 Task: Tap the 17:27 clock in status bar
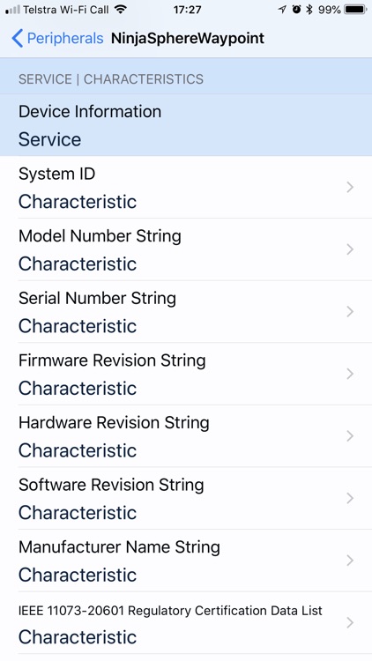(x=187, y=10)
